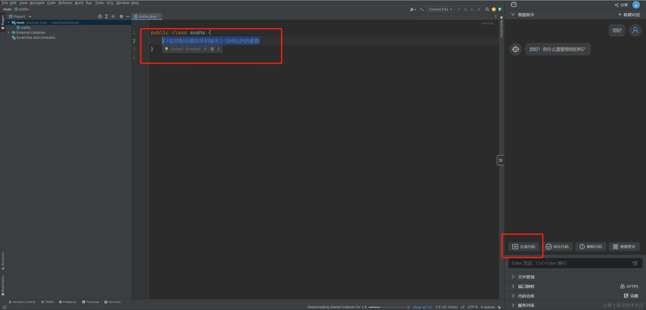Click the index download progress bar
This screenshot has height=310, width=646.
[387, 307]
